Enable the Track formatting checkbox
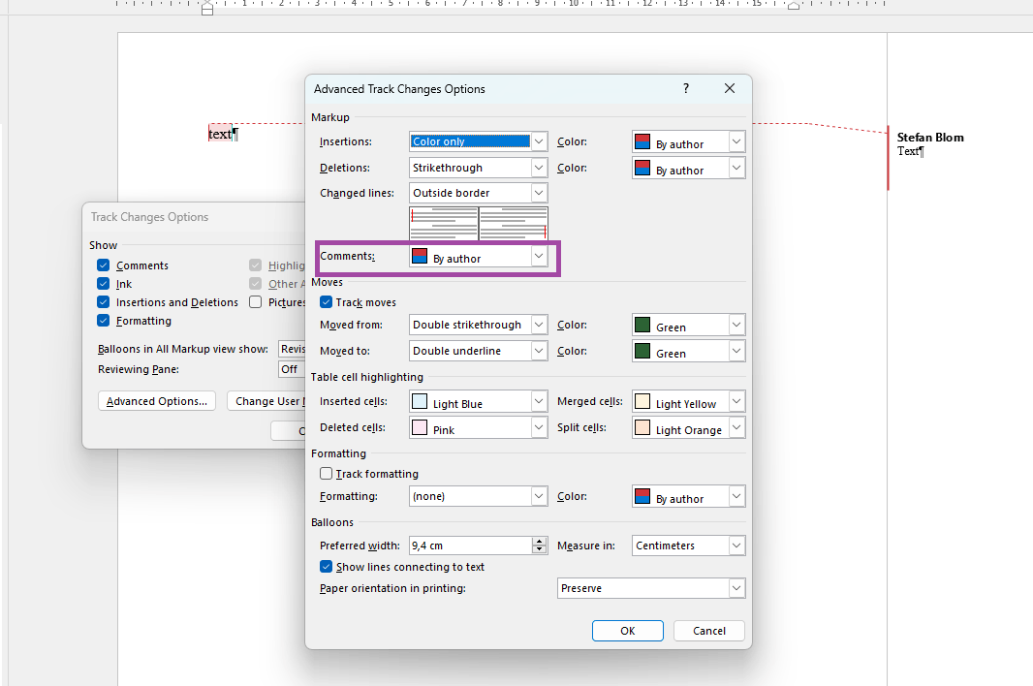The width and height of the screenshot is (1033, 686). click(327, 473)
